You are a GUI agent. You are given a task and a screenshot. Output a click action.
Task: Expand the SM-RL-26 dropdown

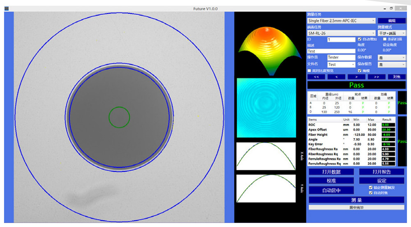pyautogui.click(x=341, y=33)
